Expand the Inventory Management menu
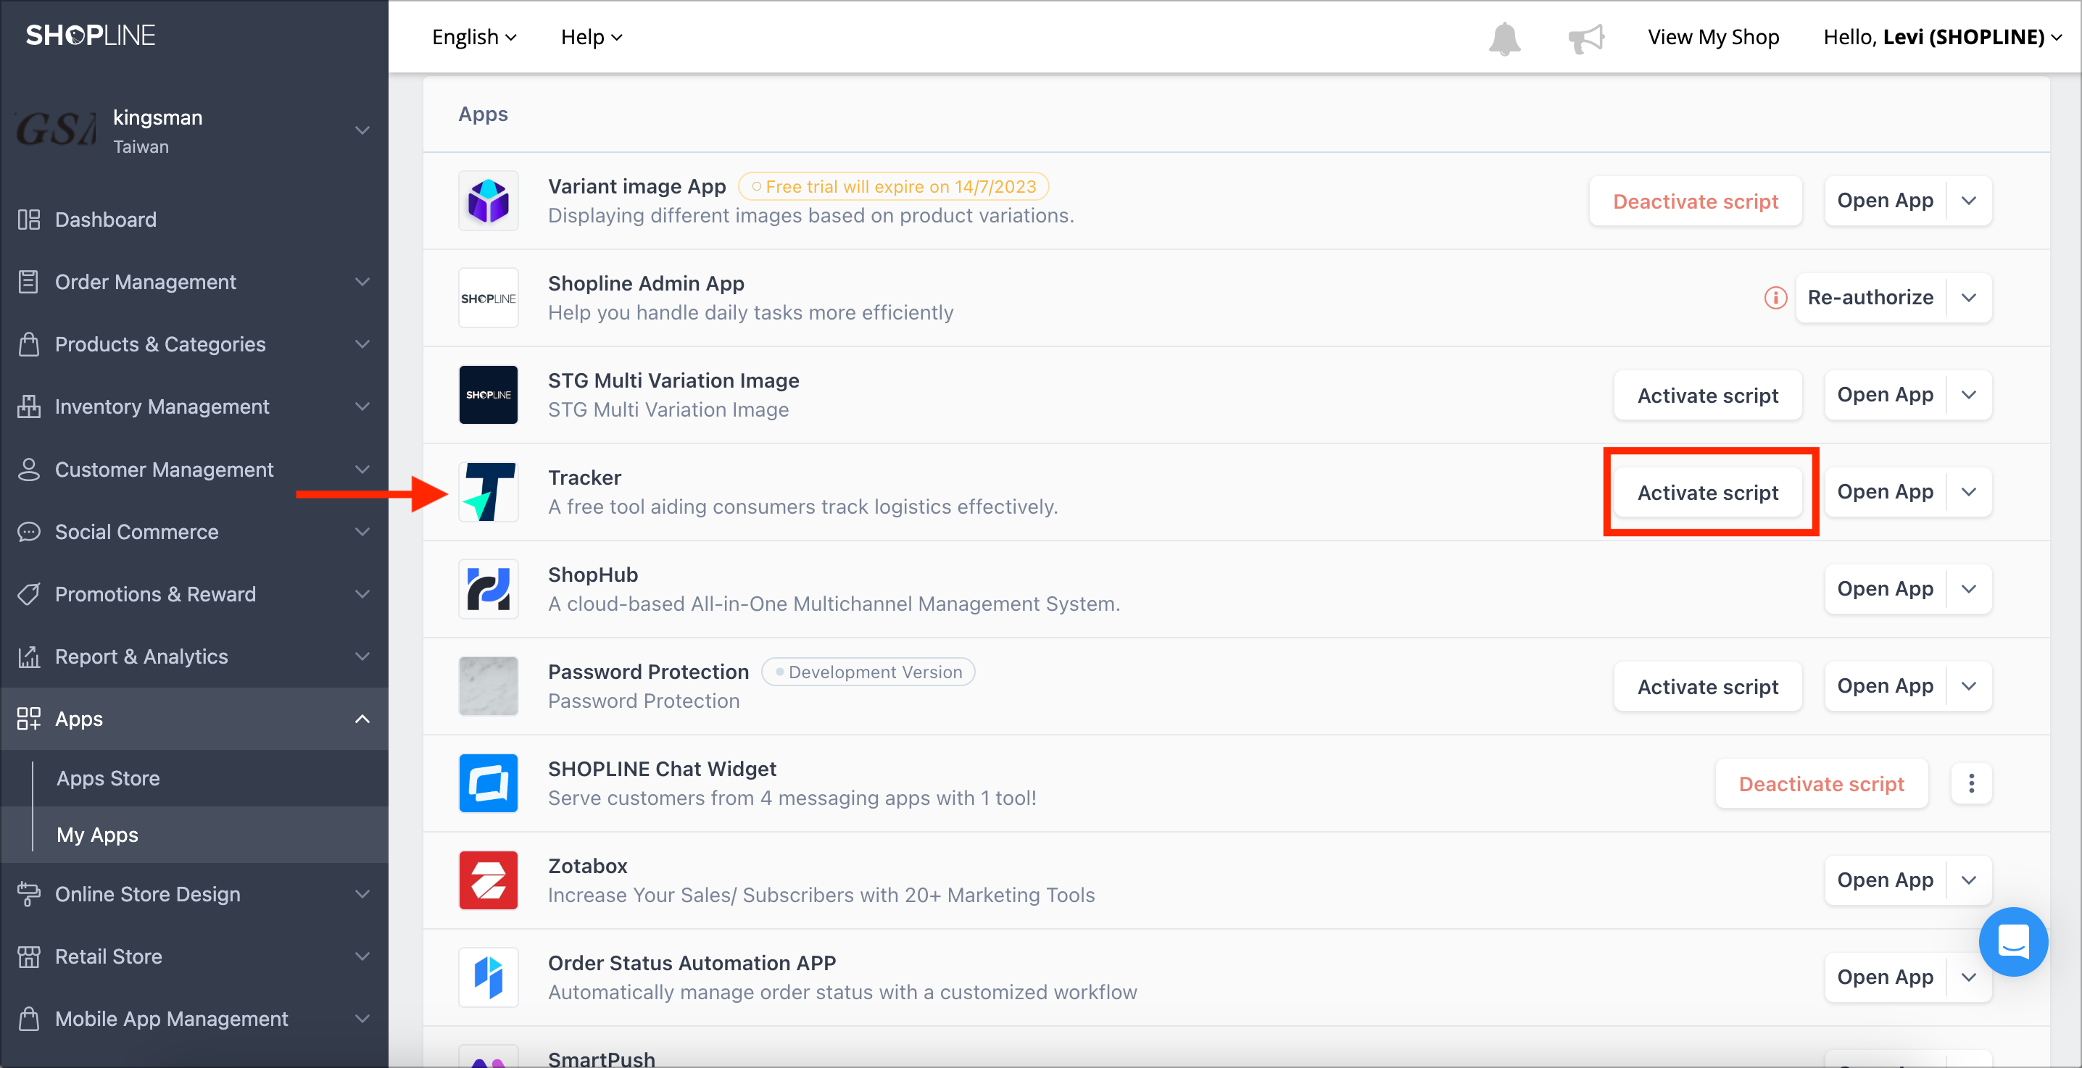The width and height of the screenshot is (2082, 1068). pos(362,406)
